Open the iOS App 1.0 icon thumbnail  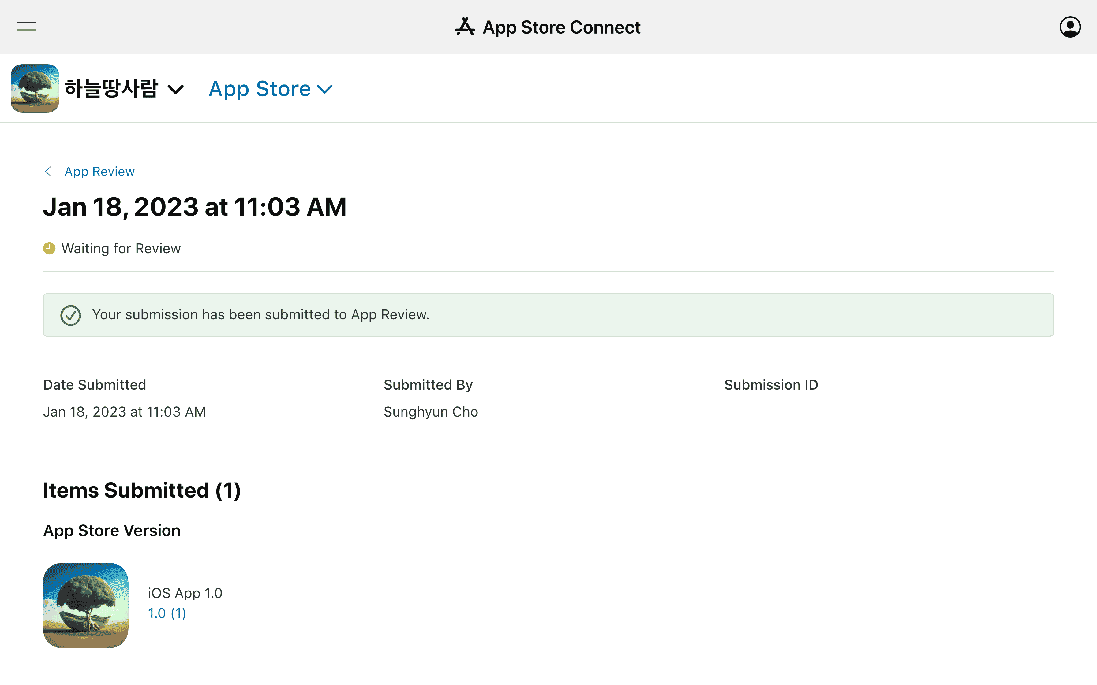[86, 605]
